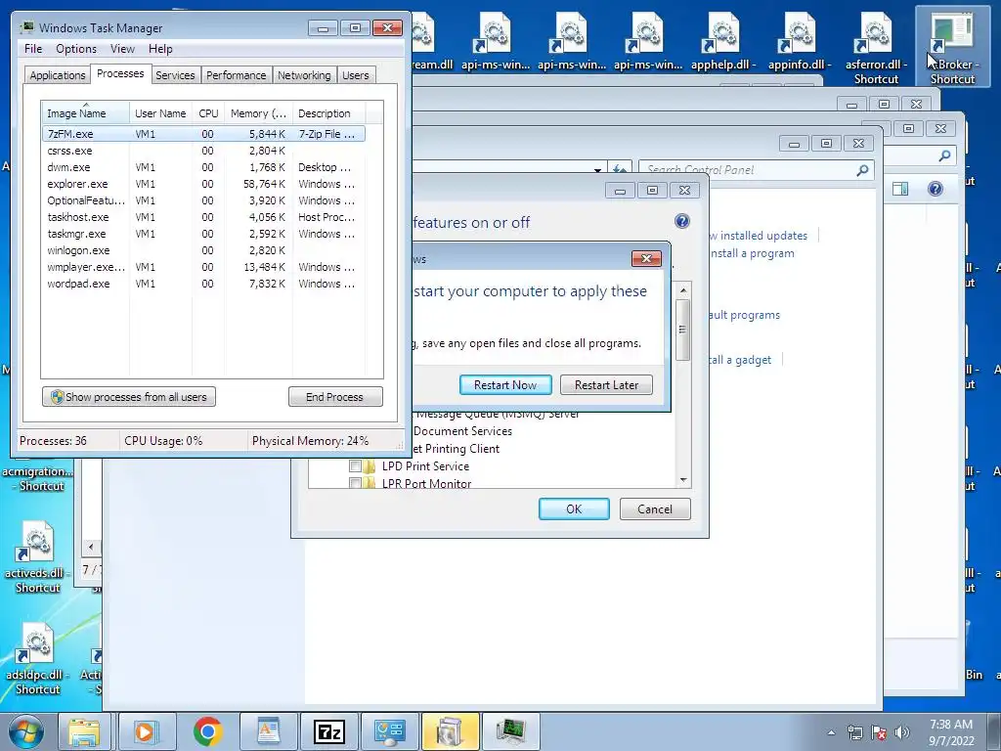Open Action Center flag icon
Screen dimensions: 1001x751
(x=879, y=732)
